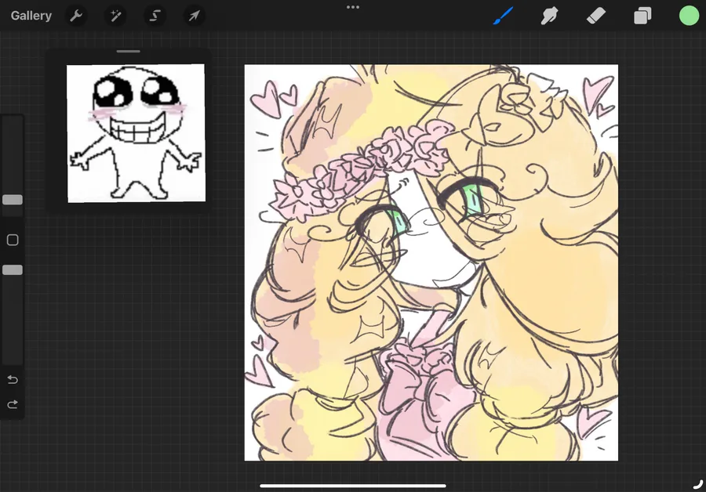Select the Brush paint tool
The image size is (706, 492).
(x=503, y=16)
